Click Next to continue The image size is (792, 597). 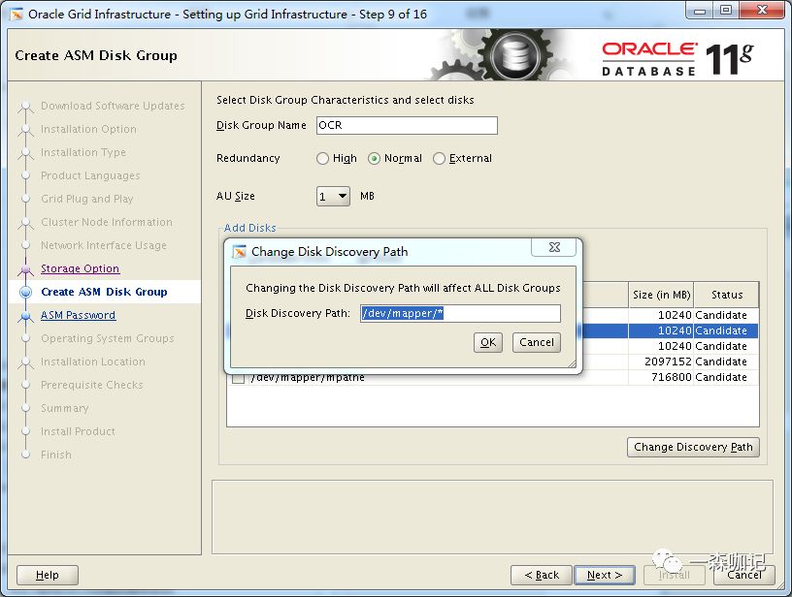605,575
